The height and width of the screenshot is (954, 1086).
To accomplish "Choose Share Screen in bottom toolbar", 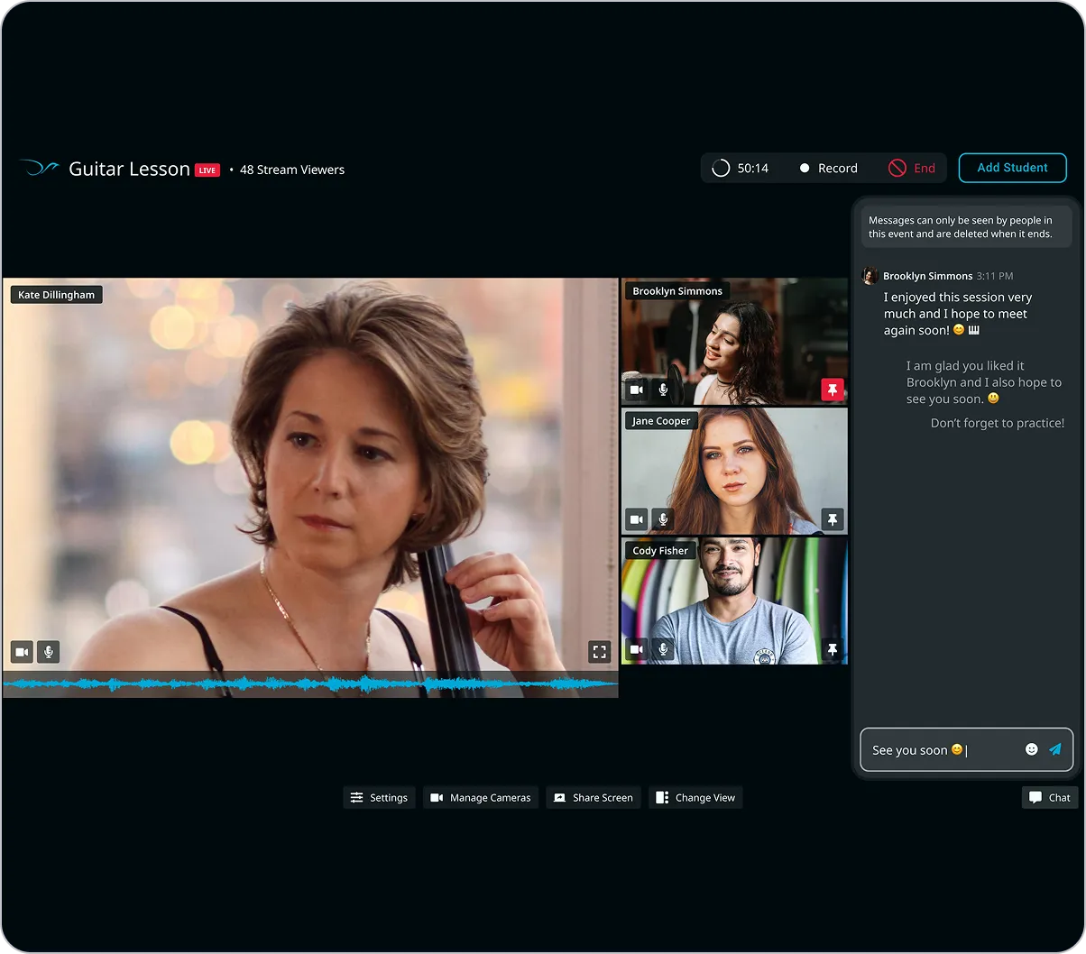I will click(593, 797).
